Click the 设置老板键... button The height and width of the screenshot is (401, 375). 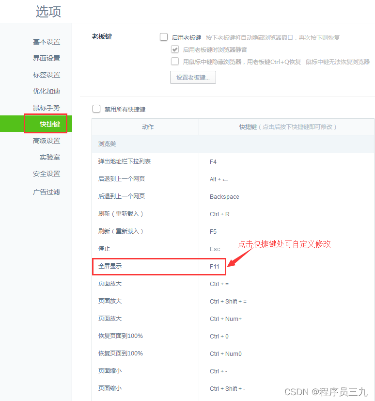pyautogui.click(x=193, y=77)
